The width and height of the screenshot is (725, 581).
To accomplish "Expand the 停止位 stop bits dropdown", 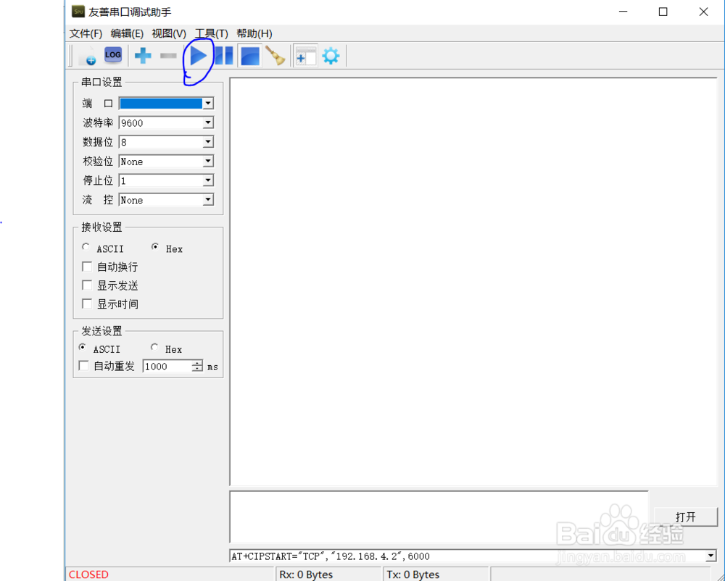I will click(x=208, y=180).
